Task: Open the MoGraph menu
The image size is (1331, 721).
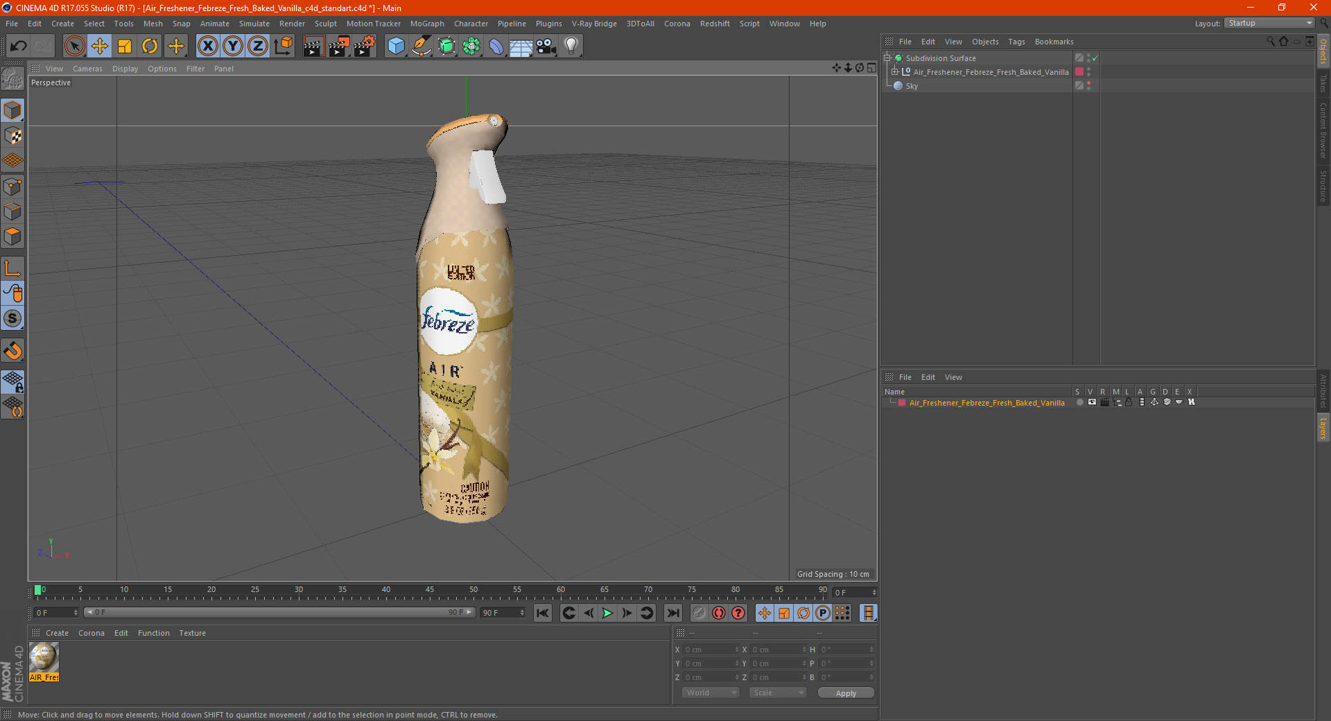Action: click(427, 24)
